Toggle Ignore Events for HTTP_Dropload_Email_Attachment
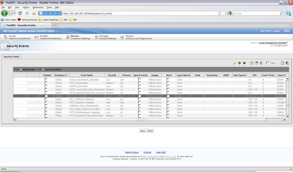Viewport: 293px width, 172px height. [x=139, y=116]
